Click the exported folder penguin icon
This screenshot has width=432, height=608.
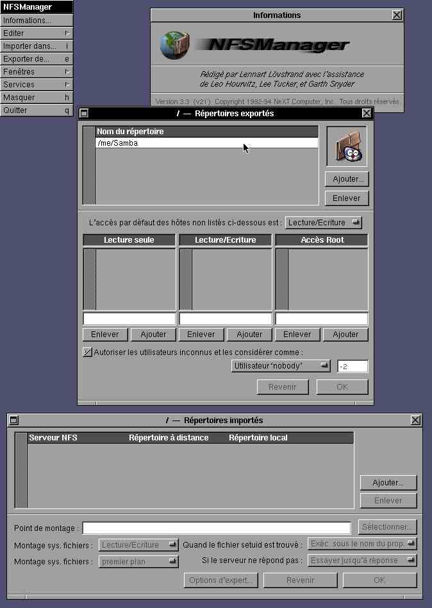pyautogui.click(x=347, y=146)
